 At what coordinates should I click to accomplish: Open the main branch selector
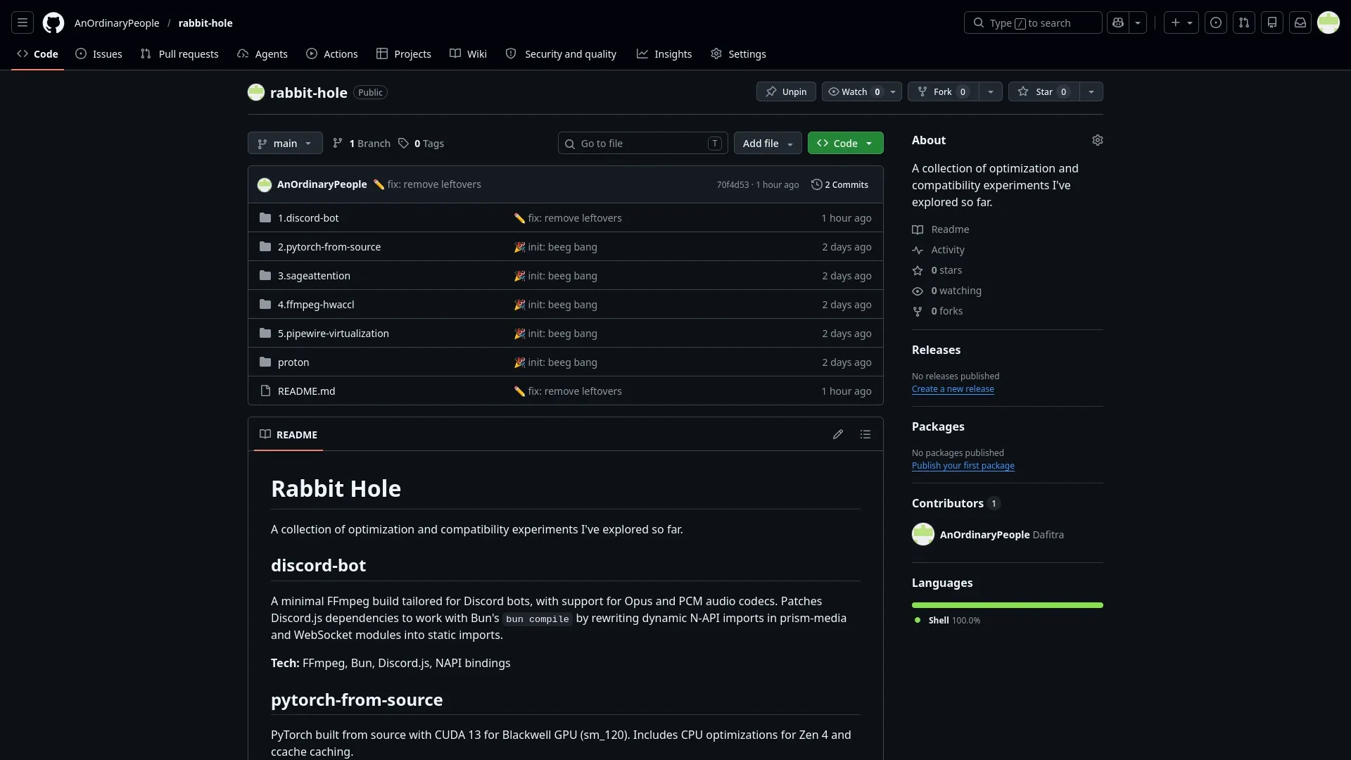tap(285, 143)
